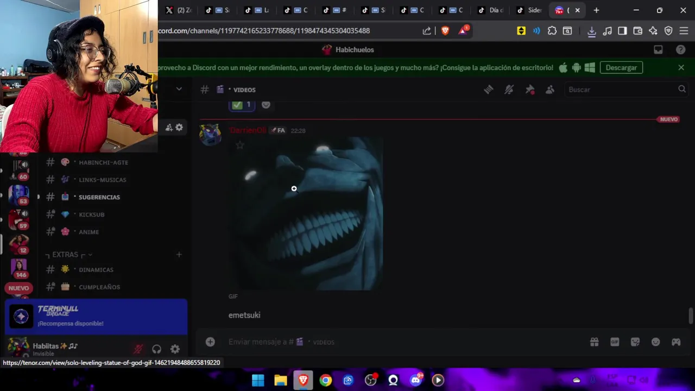Screen dimensions: 695x391
Task: Open user settings gear
Action: pos(175,349)
